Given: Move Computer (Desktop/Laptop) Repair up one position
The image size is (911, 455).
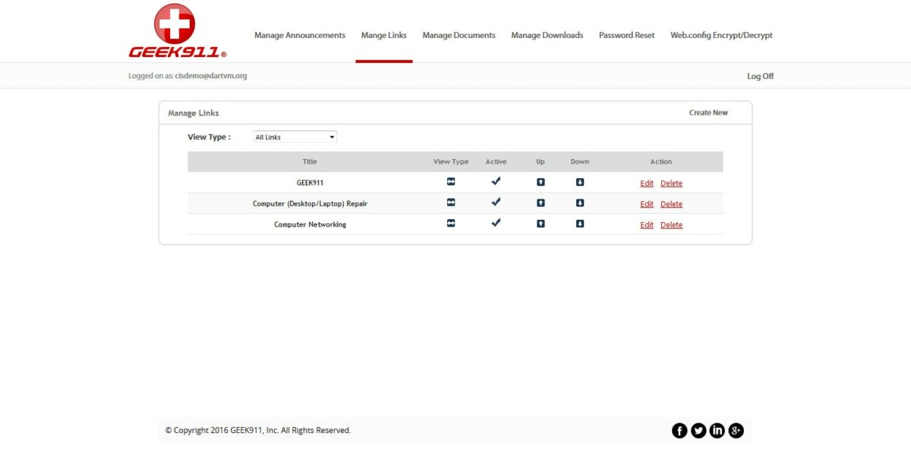Looking at the screenshot, I should click(540, 202).
